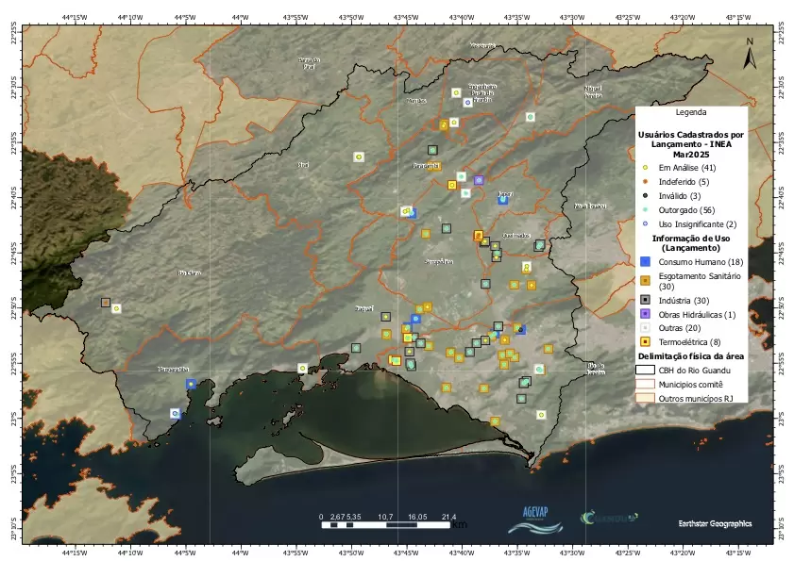Pick the Obras Hidráulicas purple legend swatch
The height and width of the screenshot is (561, 794).
click(645, 314)
